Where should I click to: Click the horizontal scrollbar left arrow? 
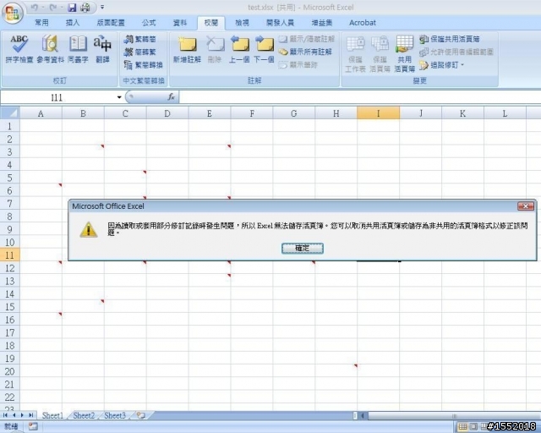coord(363,415)
